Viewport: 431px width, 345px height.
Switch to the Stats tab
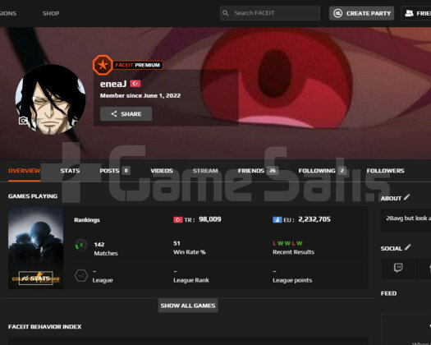pyautogui.click(x=70, y=171)
